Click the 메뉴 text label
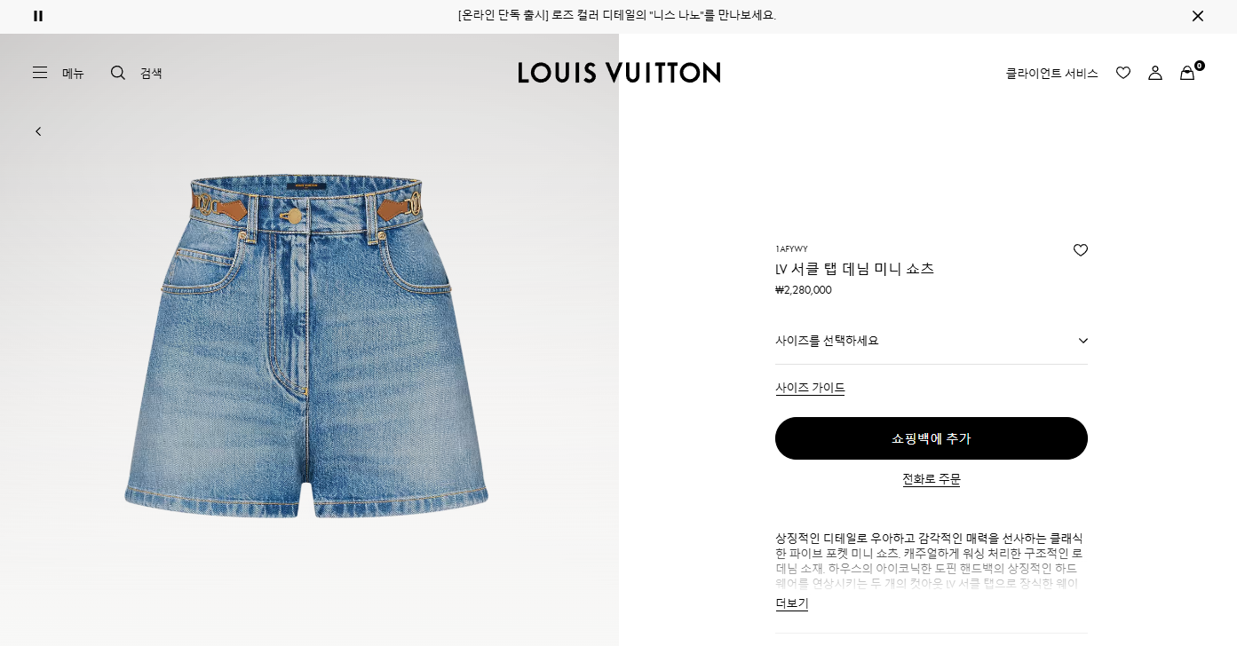This screenshot has width=1237, height=646. click(73, 74)
